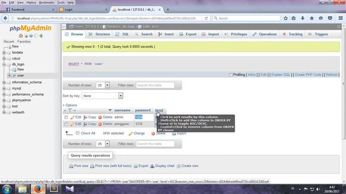Expand the biodata database node
Viewport: 346px width, 194px height.
[x=4, y=53]
